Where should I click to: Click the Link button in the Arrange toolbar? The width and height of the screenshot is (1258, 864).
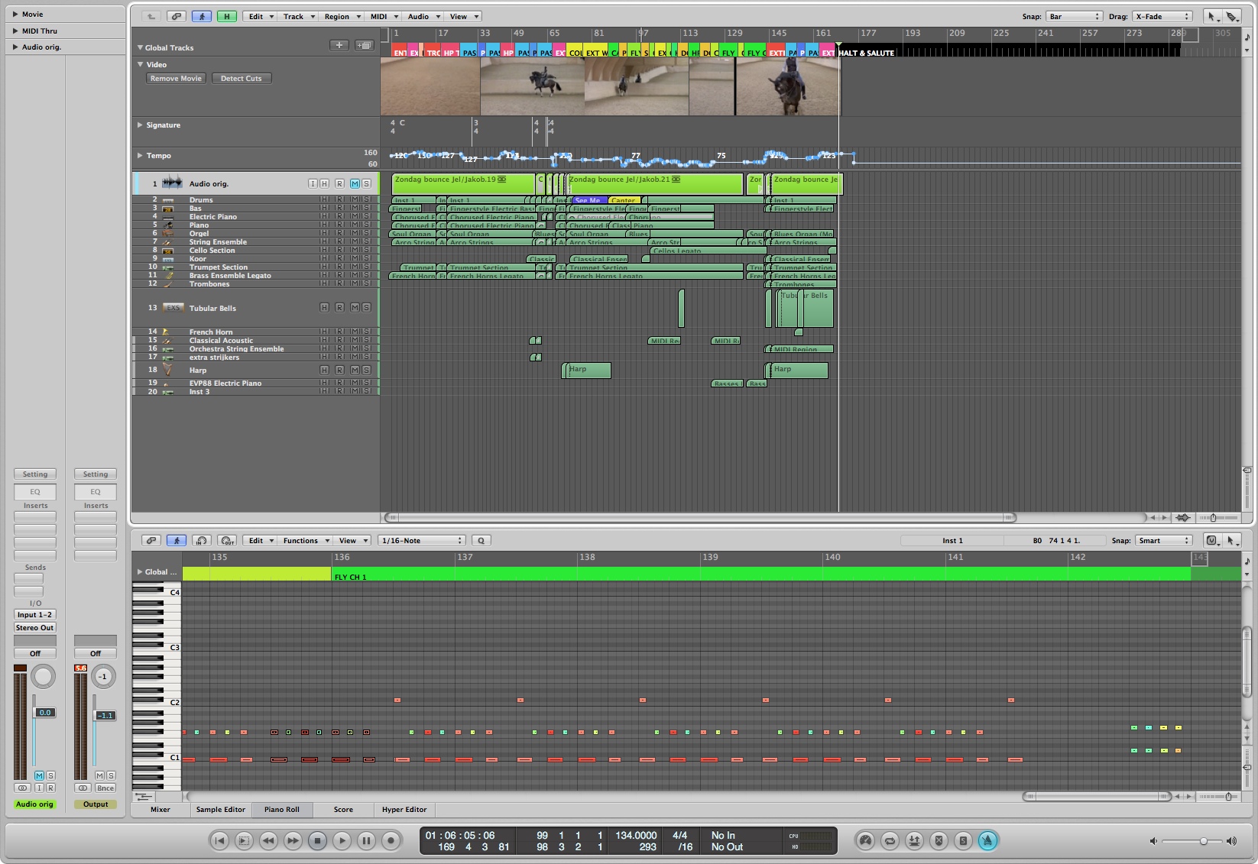[x=177, y=16]
